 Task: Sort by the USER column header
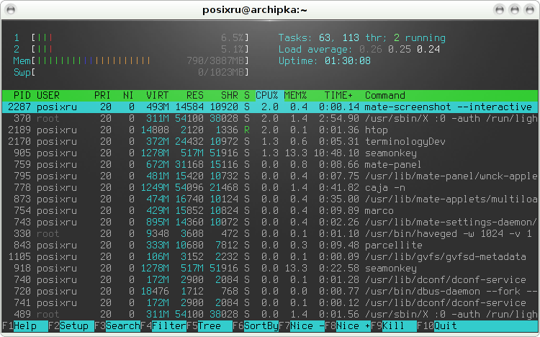click(x=48, y=96)
